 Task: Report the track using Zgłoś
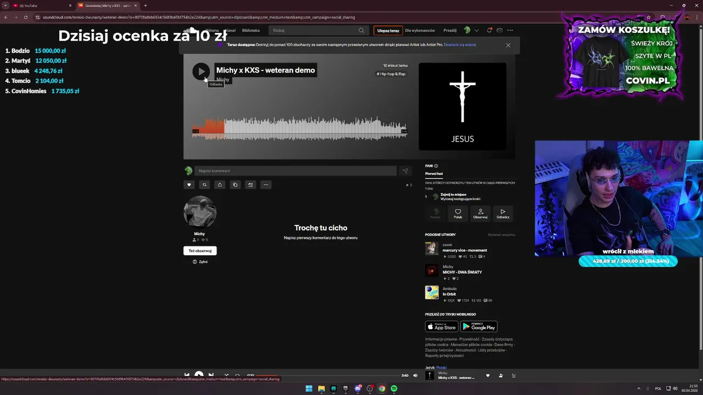200,262
